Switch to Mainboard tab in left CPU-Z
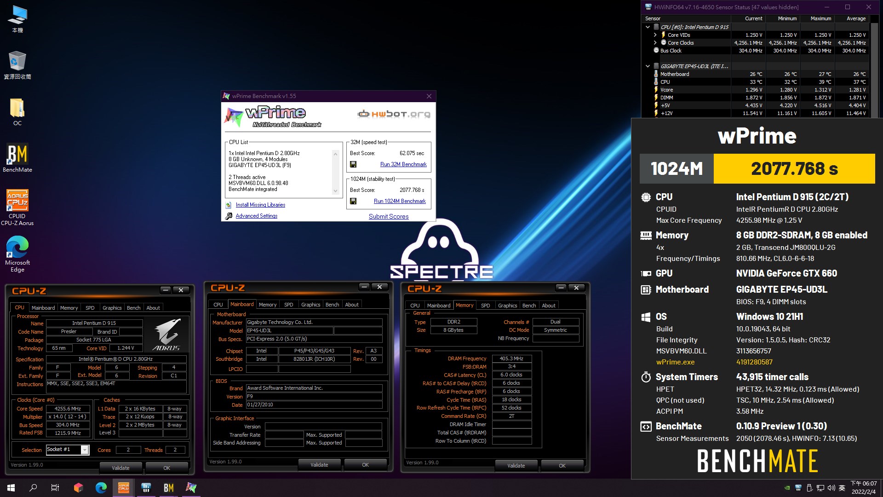Viewport: 883px width, 497px height. point(43,308)
